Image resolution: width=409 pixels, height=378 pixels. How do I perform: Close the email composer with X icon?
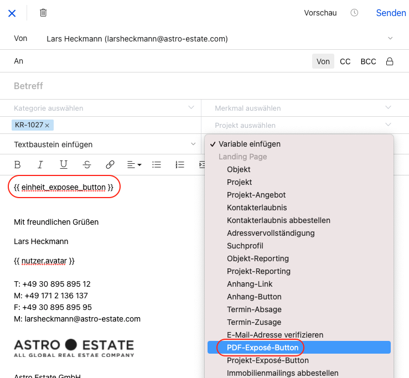(x=12, y=13)
